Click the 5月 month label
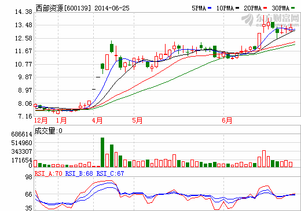 click(137, 120)
